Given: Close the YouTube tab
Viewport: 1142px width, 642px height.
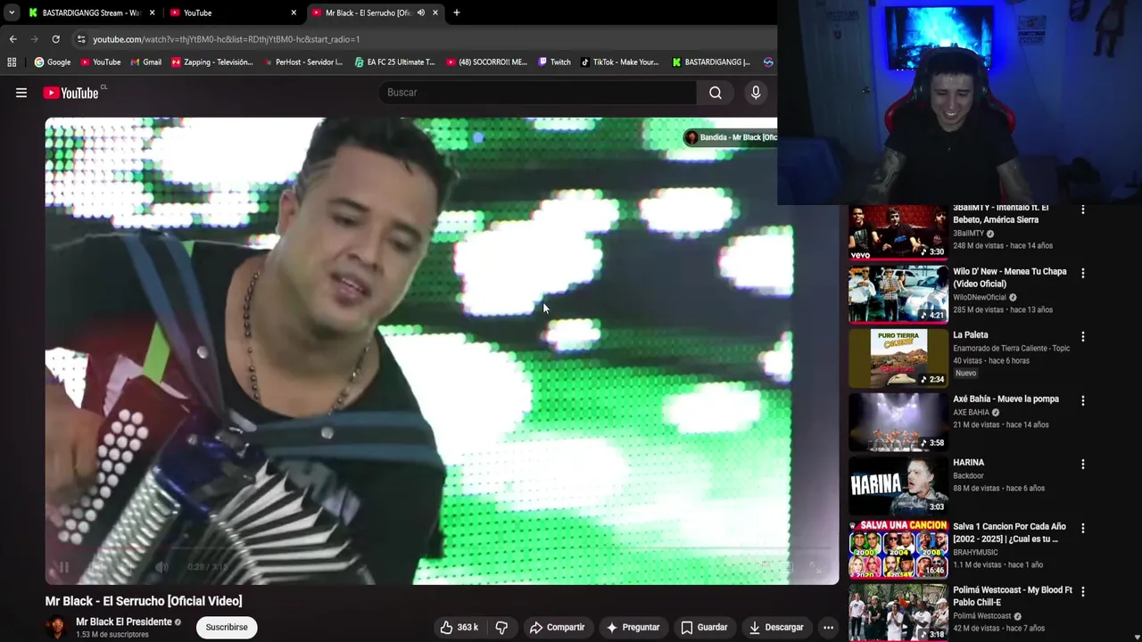Looking at the screenshot, I should 294,12.
